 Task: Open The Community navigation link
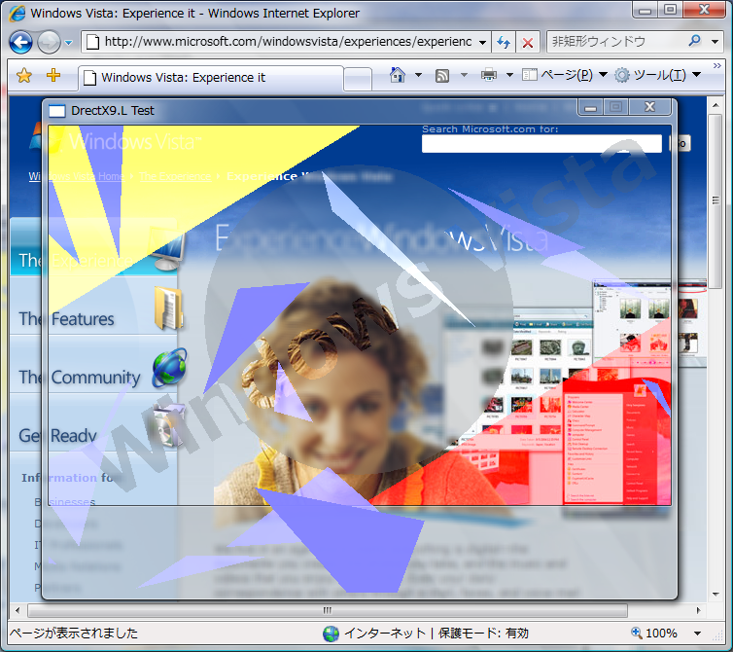click(80, 377)
